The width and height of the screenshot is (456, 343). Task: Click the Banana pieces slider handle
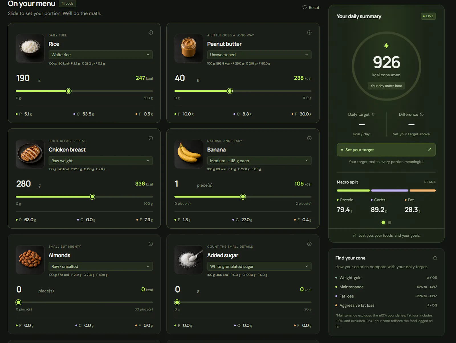coord(243,197)
